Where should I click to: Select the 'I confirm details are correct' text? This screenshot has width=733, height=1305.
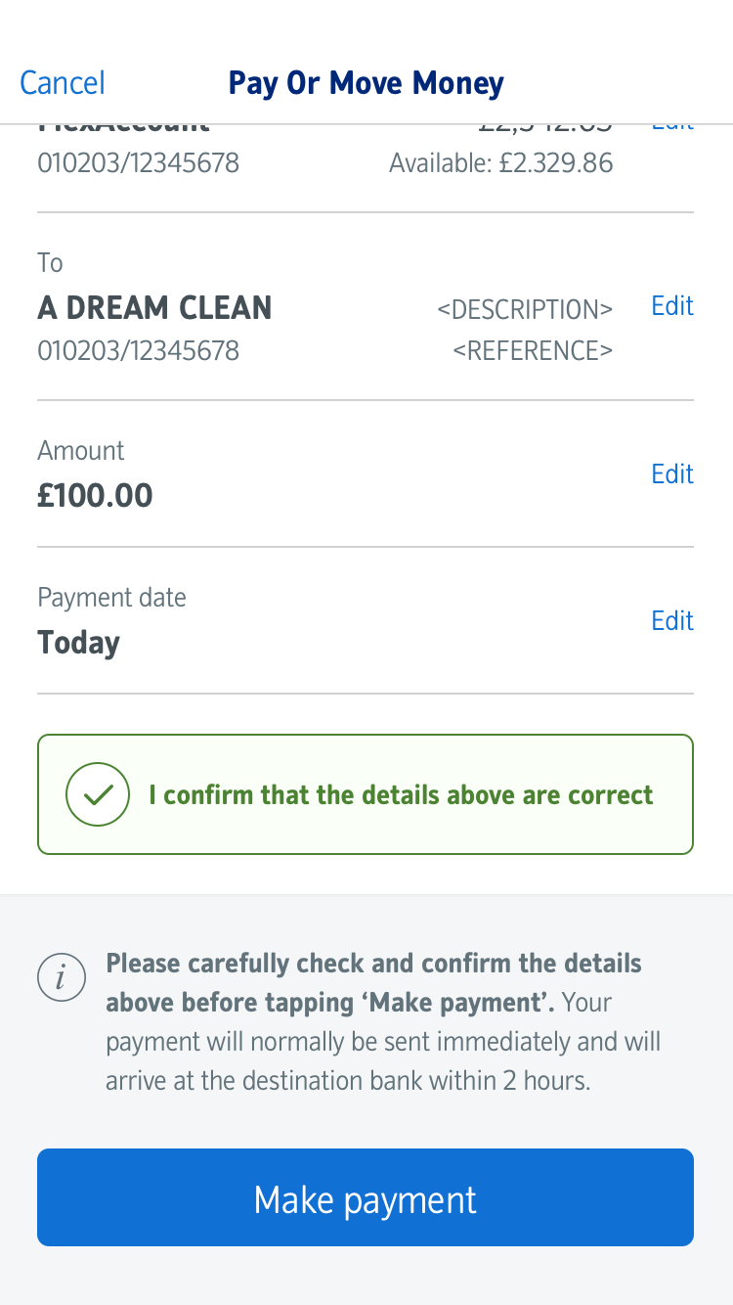point(401,794)
